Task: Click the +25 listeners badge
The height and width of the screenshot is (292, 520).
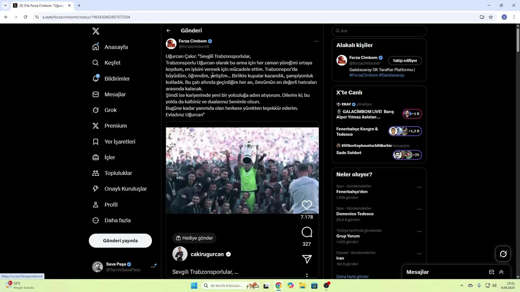Action: click(407, 155)
